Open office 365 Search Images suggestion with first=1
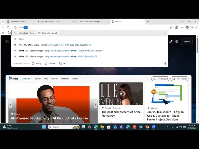Image resolution: width=199 pixels, height=149 pixels. pyautogui.click(x=90, y=51)
